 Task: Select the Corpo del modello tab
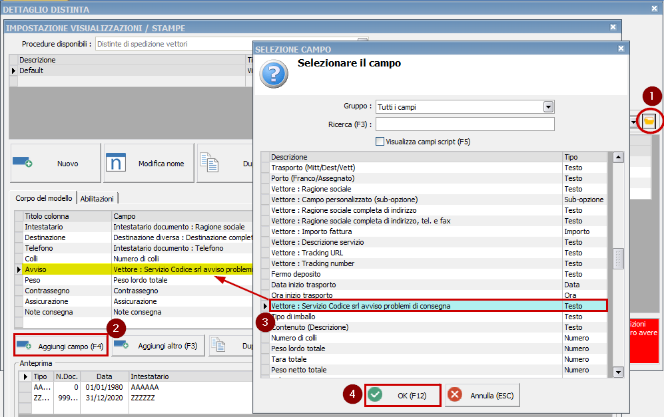coord(43,198)
